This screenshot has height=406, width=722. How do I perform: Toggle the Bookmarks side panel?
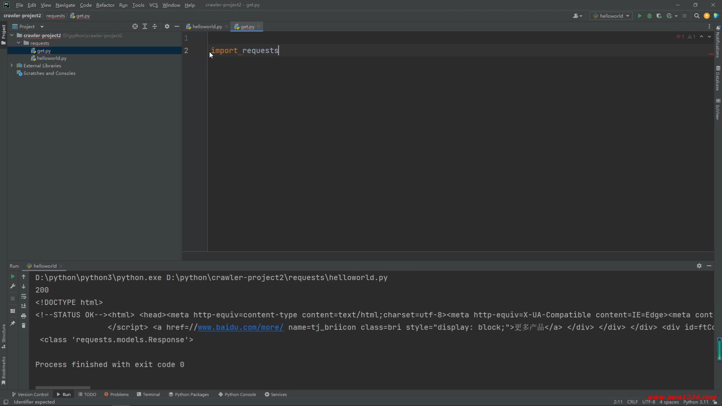3,371
